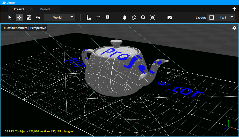Image resolution: width=239 pixels, height=137 pixels.
Task: Activate the move/translate tool
Action: (x=19, y=18)
